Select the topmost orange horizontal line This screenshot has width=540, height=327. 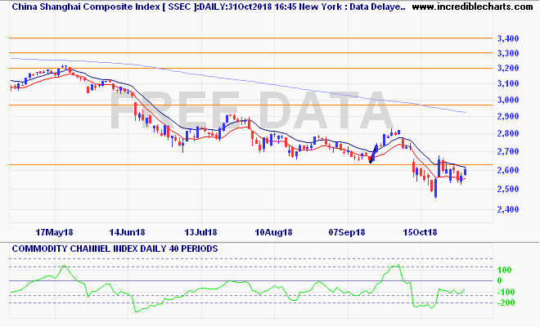point(245,38)
